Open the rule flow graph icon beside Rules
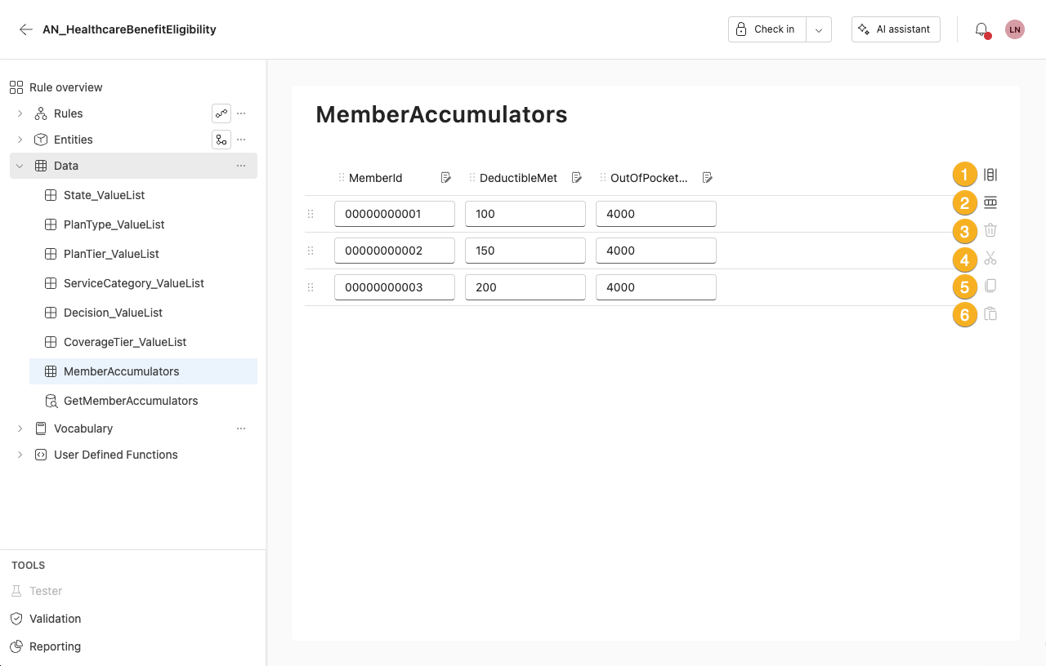Screen dimensions: 1046x666 click(221, 113)
